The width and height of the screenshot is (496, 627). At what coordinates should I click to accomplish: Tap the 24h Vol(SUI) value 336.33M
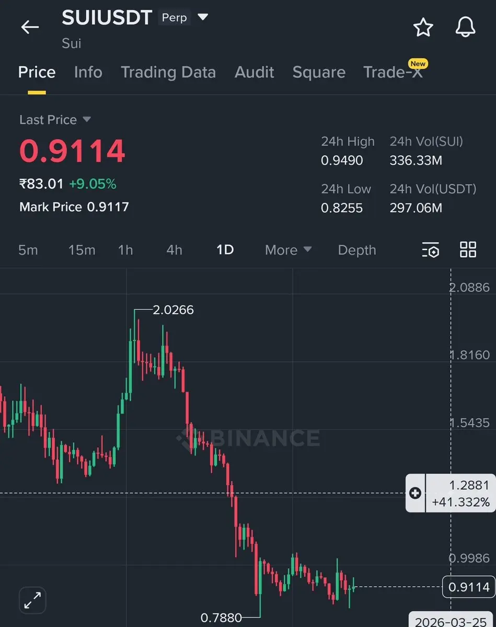click(x=416, y=161)
